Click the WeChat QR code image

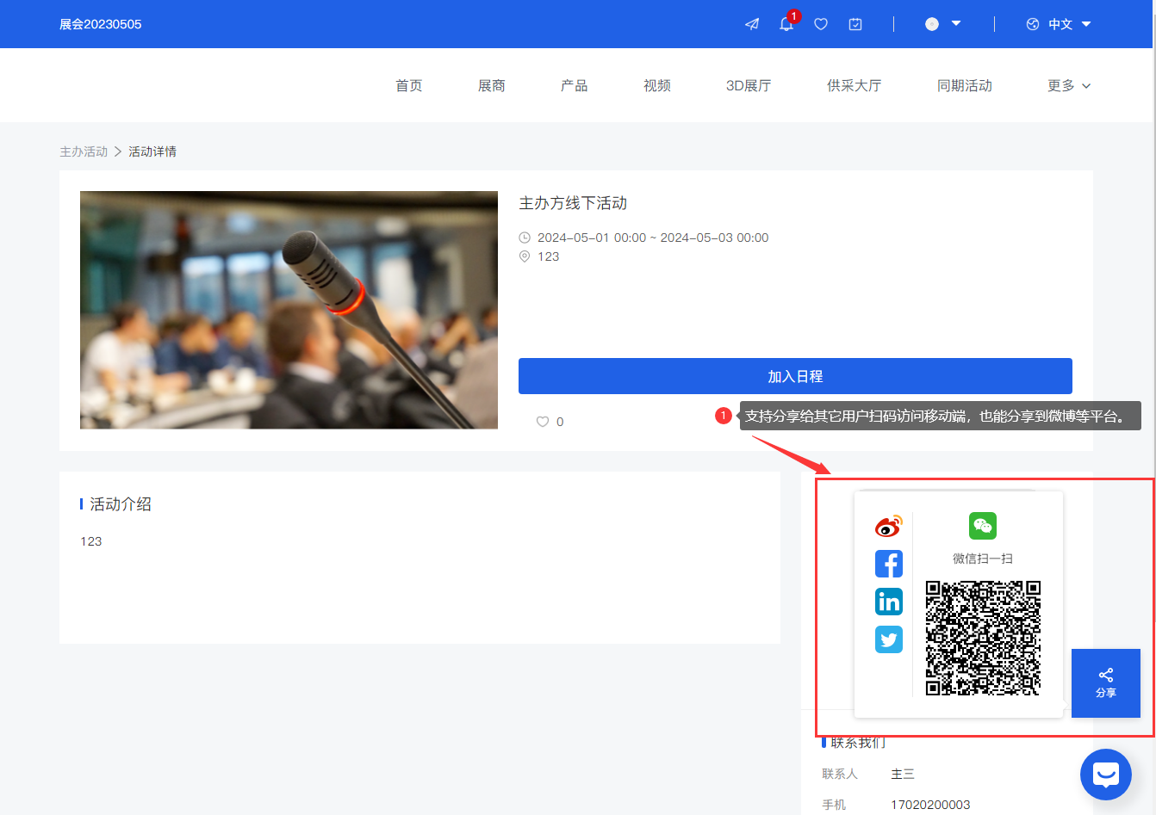coord(983,638)
